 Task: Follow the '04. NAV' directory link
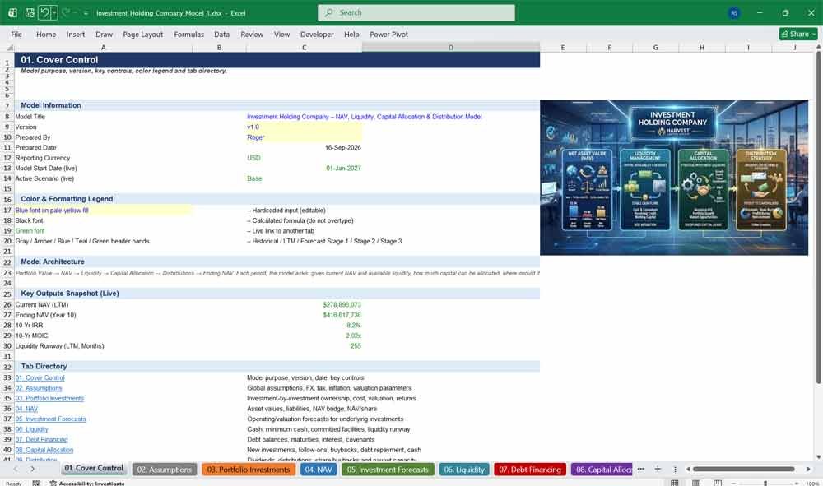click(26, 409)
